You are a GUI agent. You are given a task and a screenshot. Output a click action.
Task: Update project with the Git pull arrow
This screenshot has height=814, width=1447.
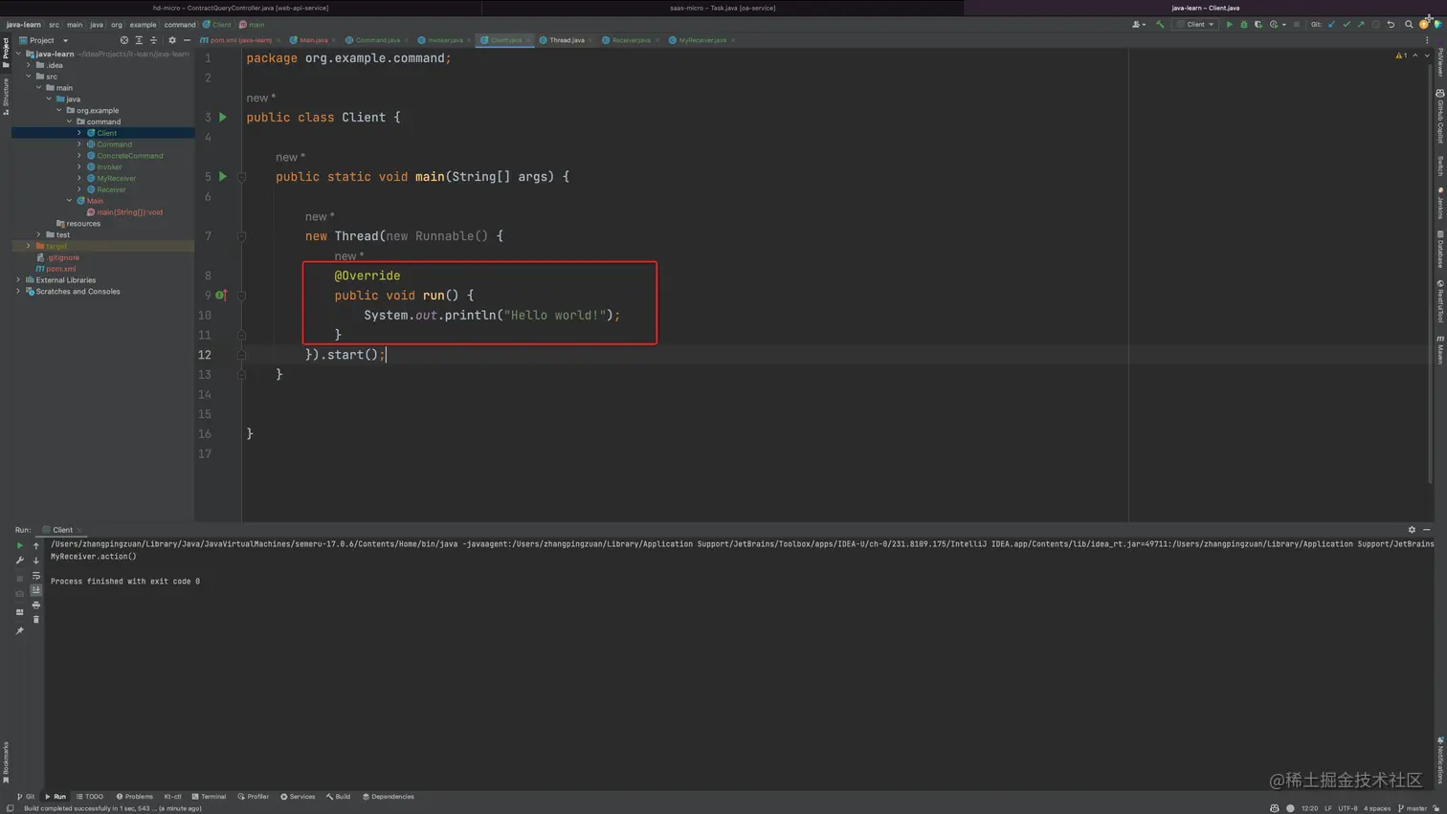1331,25
